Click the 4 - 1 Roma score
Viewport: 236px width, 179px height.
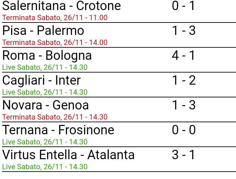[x=183, y=56]
